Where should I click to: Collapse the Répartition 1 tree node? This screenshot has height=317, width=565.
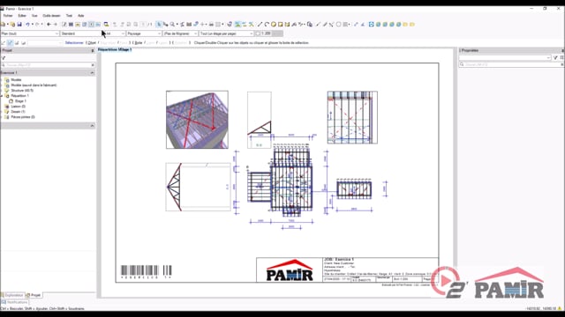2,96
